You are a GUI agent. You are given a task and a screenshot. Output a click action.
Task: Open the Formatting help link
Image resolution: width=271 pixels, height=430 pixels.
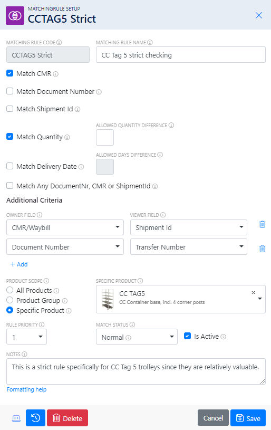[x=26, y=389]
